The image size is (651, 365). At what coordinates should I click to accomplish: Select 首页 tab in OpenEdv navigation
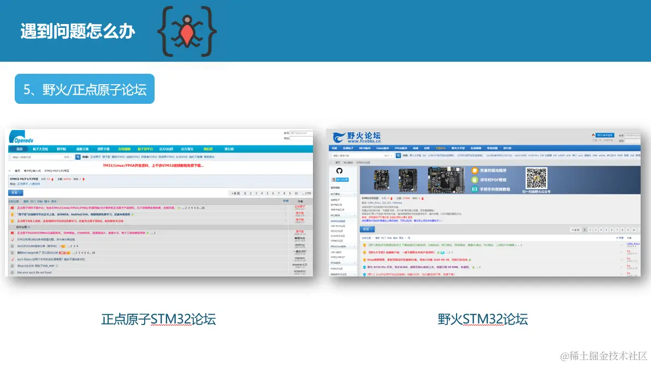[20, 149]
